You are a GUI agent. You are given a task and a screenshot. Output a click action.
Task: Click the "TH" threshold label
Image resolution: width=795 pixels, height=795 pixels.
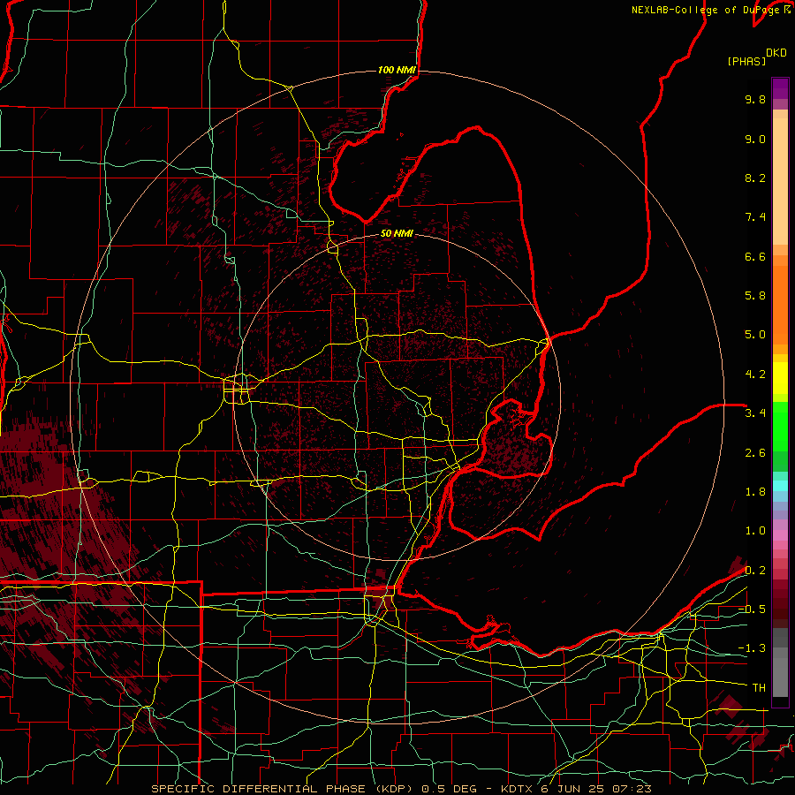[759, 688]
